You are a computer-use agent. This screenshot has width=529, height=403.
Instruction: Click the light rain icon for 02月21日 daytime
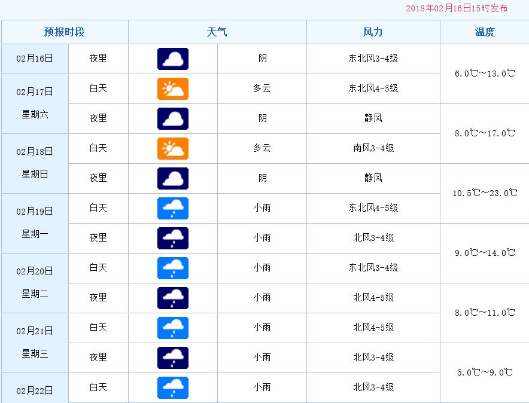click(x=173, y=328)
